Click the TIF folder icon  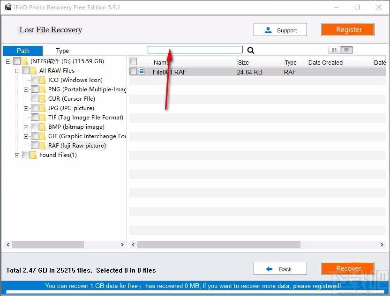(43, 117)
